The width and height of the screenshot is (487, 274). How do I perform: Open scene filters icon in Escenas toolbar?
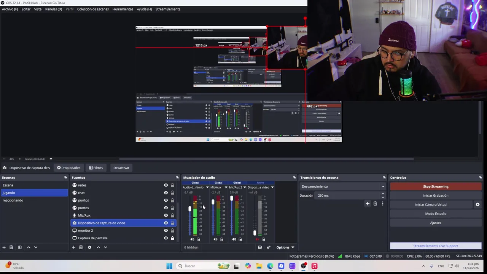pos(20,247)
